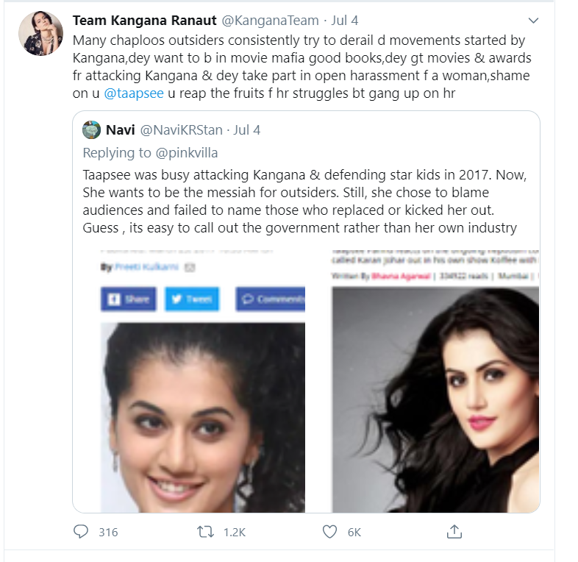Open the @taapsee mention link

coord(134,93)
